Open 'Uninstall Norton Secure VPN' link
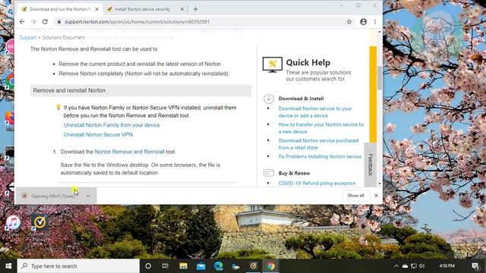Viewport: 486px width, 273px height. [98, 135]
